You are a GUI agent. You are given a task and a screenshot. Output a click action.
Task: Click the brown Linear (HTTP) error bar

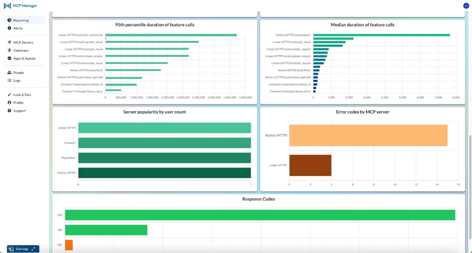click(310, 165)
